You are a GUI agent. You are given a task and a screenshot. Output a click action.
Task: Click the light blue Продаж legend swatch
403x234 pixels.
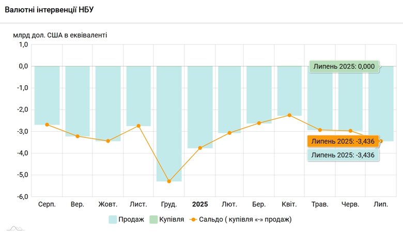point(113,220)
